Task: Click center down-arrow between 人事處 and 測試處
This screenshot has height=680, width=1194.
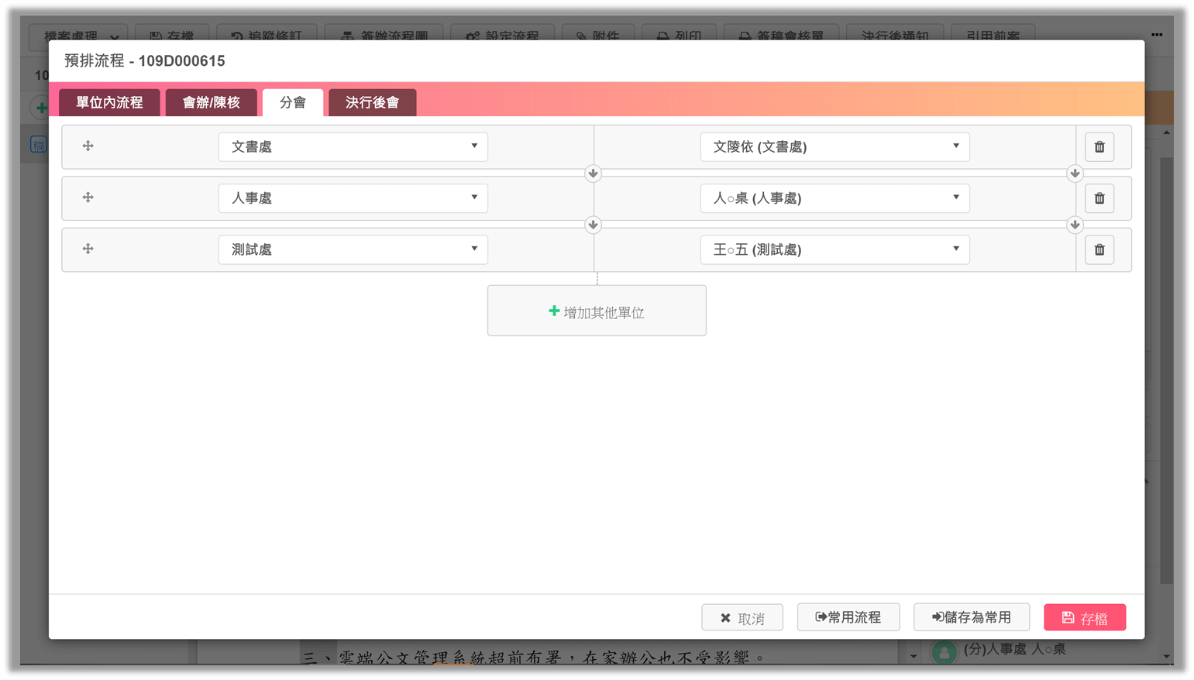Action: 593,225
